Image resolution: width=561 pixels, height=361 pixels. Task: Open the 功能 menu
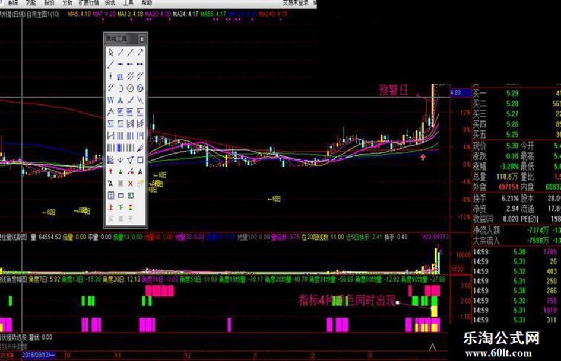pos(31,3)
